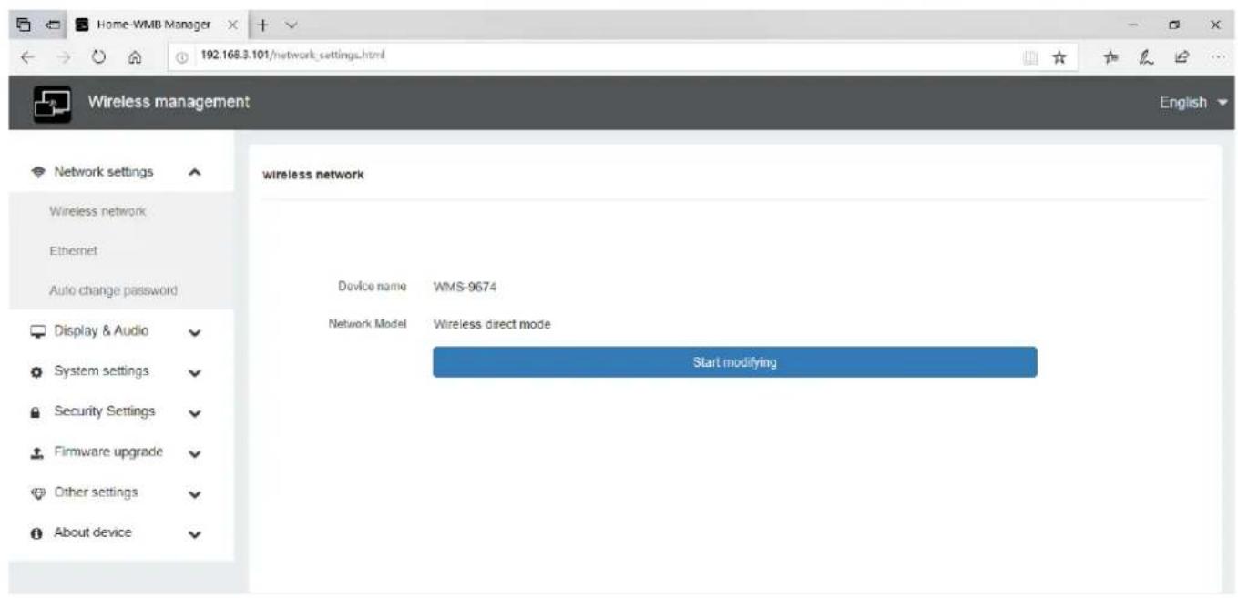
Task: Expand the System settings chevron
Action: (x=193, y=373)
